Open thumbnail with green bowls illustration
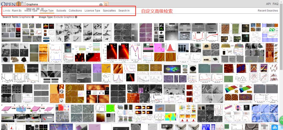 click(180, 73)
